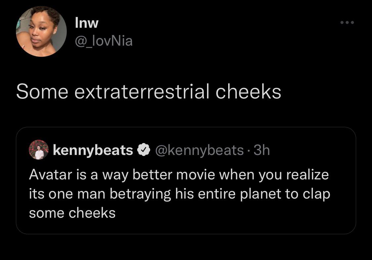Open the @_lovNia handle link
The width and height of the screenshot is (372, 260).
(x=104, y=41)
